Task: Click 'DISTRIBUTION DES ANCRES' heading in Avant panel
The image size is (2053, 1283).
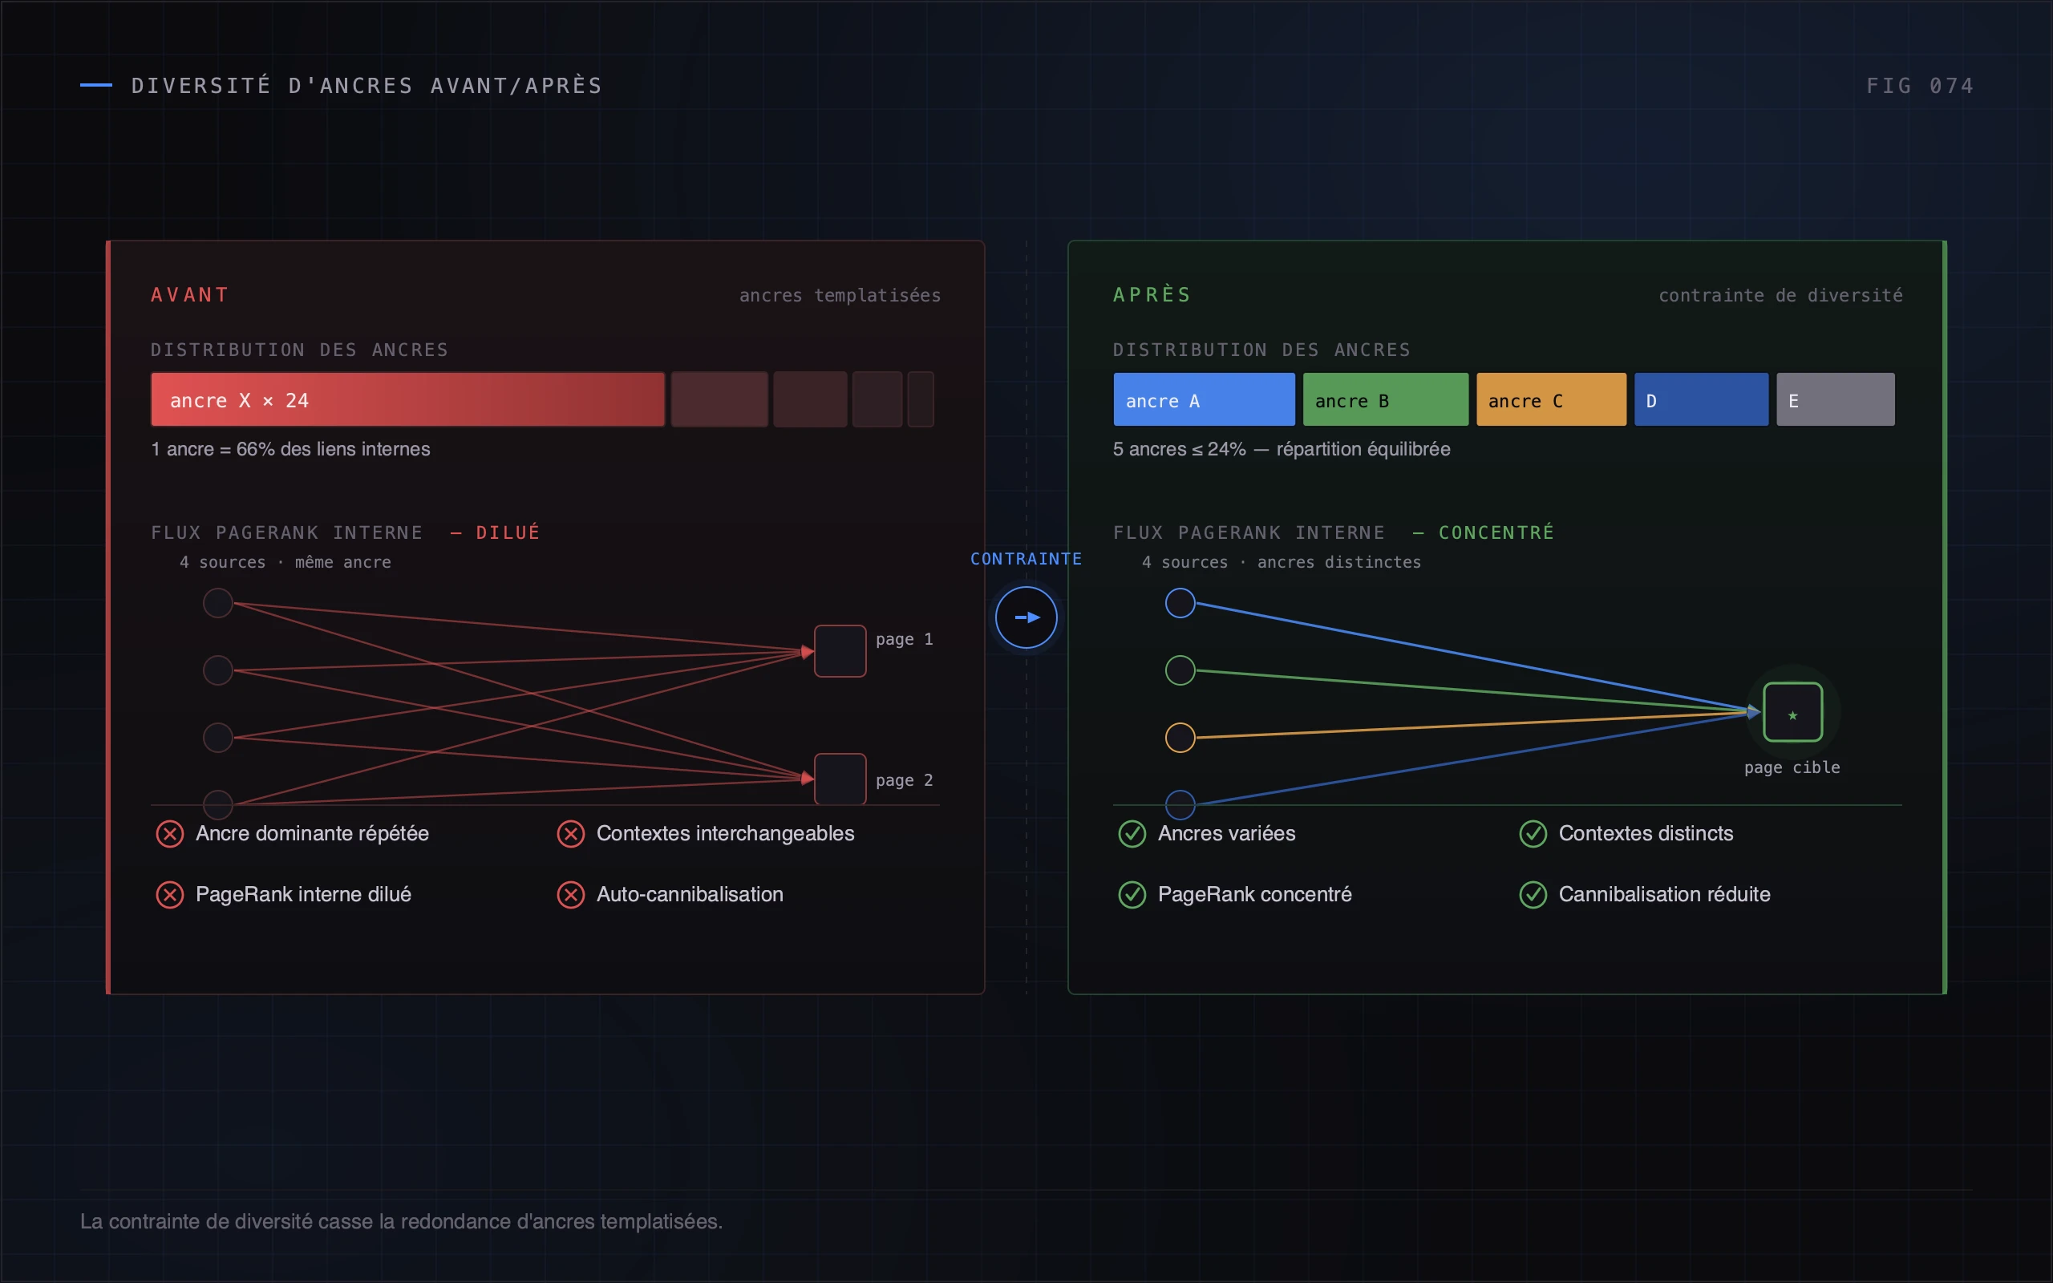Action: pos(299,350)
